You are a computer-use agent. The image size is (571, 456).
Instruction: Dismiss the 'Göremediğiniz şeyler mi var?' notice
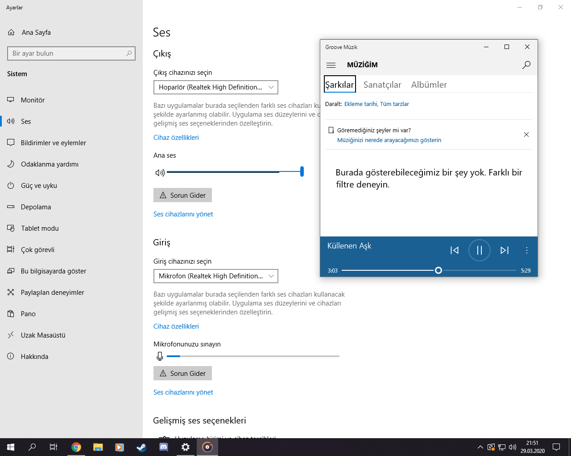[526, 134]
